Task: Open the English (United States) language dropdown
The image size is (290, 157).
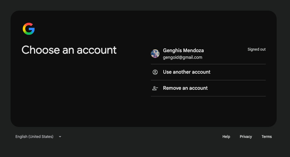Action: (38, 137)
